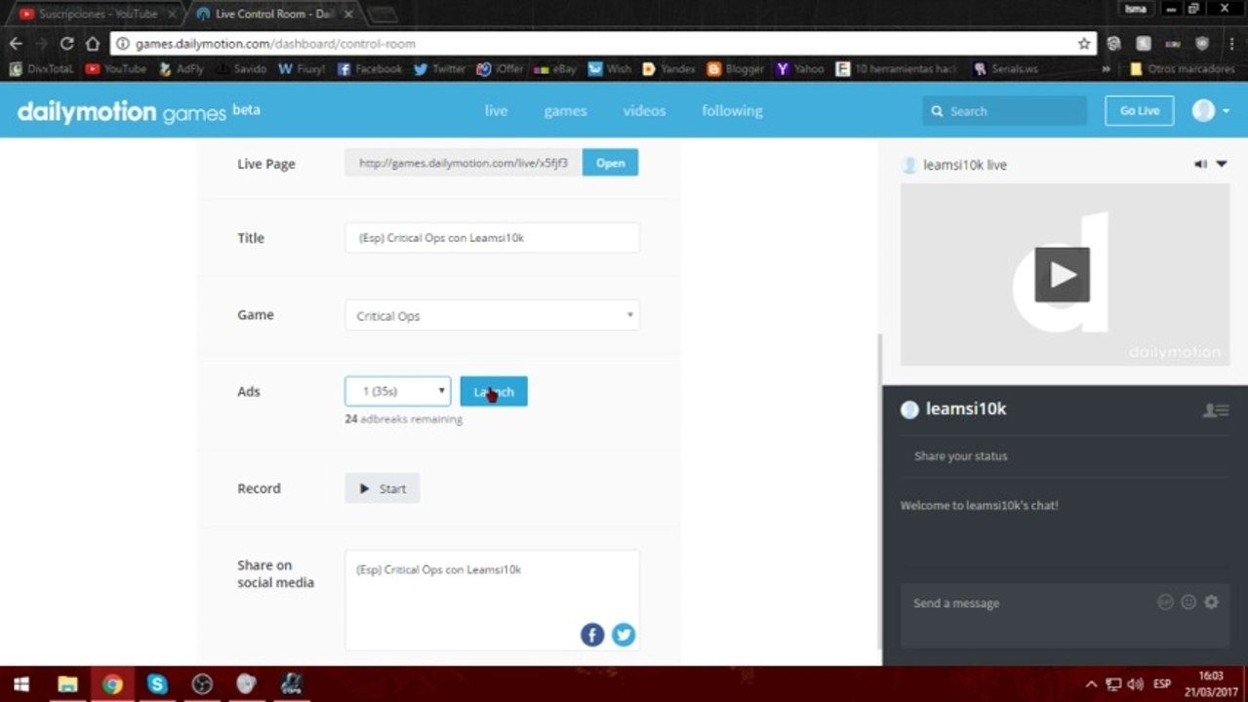
Task: Type in the site Search box
Action: 1005,111
